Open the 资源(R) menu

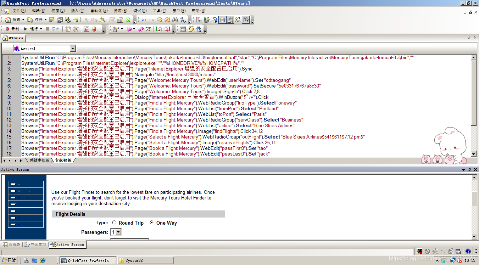(120, 11)
